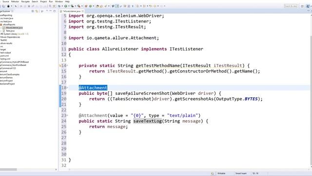The image size is (312, 176).
Task: Open the Navigate menu
Action: 25,1
